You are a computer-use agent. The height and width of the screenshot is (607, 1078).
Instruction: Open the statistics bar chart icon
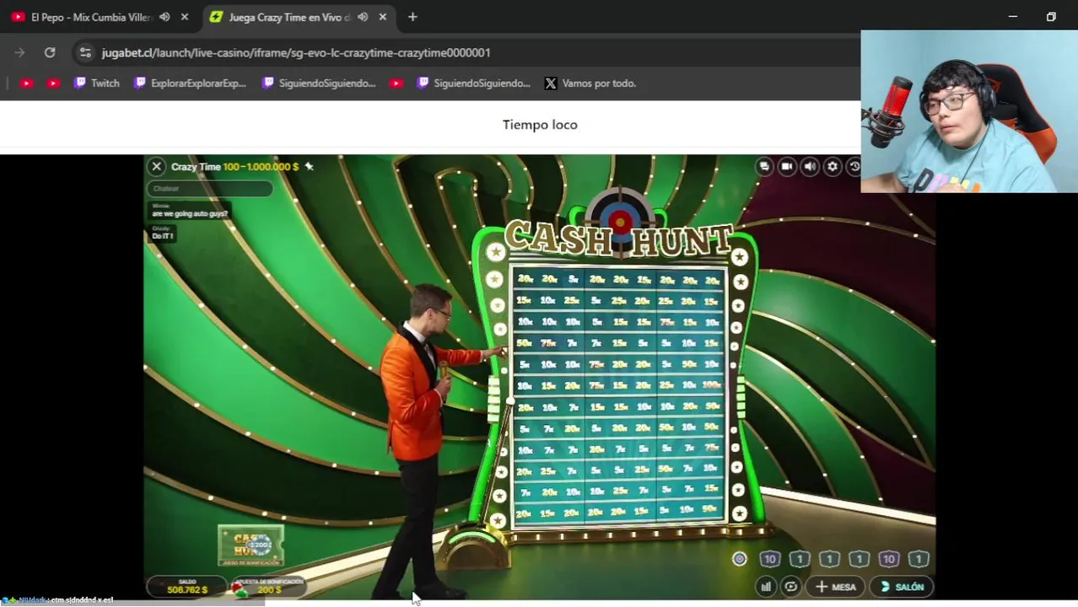point(766,587)
